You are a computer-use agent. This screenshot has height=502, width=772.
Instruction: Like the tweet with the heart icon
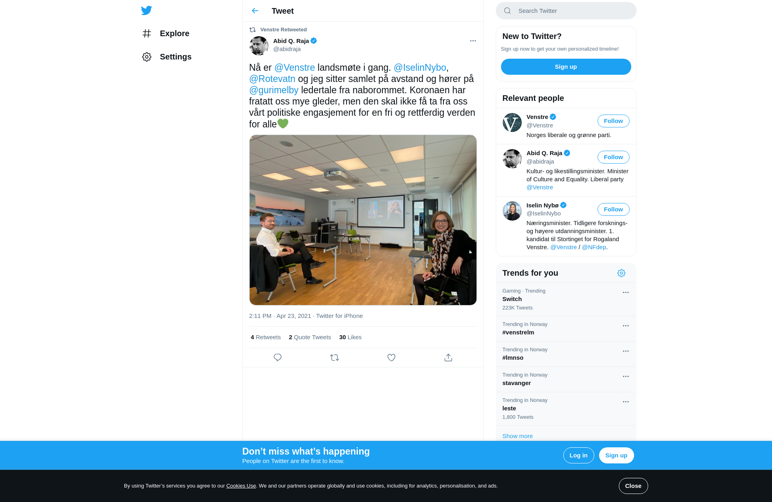pos(391,357)
